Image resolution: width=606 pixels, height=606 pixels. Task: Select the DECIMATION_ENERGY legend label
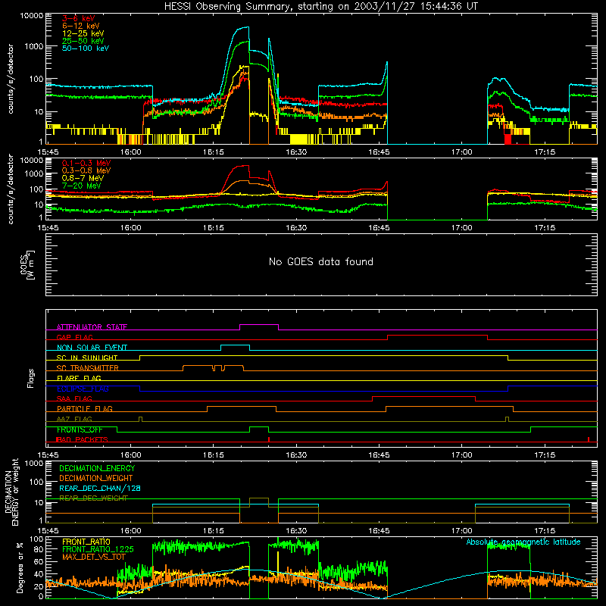97,468
